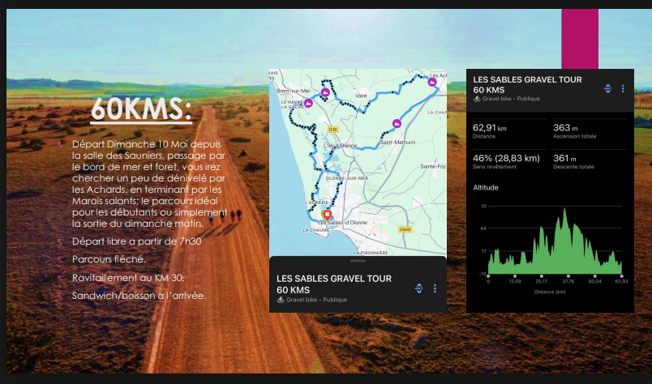Image resolution: width=652 pixels, height=384 pixels.
Task: Expand the bottom sheet using its drag handle
Action: 358,261
